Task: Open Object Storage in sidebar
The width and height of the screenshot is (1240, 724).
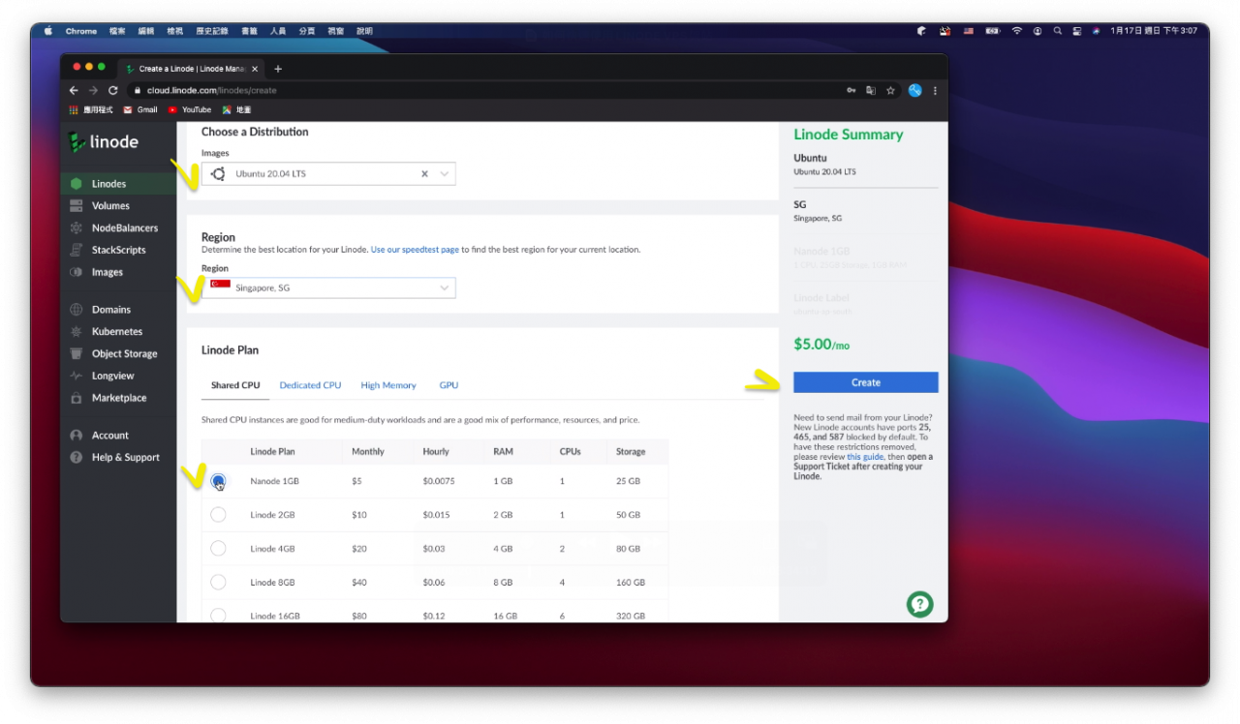Action: [x=124, y=354]
